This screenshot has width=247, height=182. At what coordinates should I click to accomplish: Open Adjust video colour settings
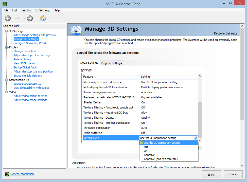[30, 96]
